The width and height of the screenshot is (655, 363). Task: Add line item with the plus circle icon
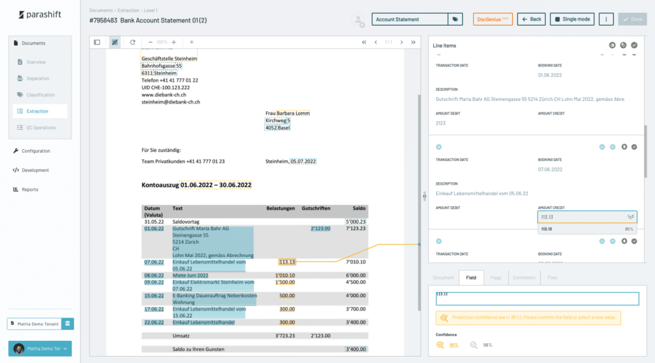tap(439, 146)
